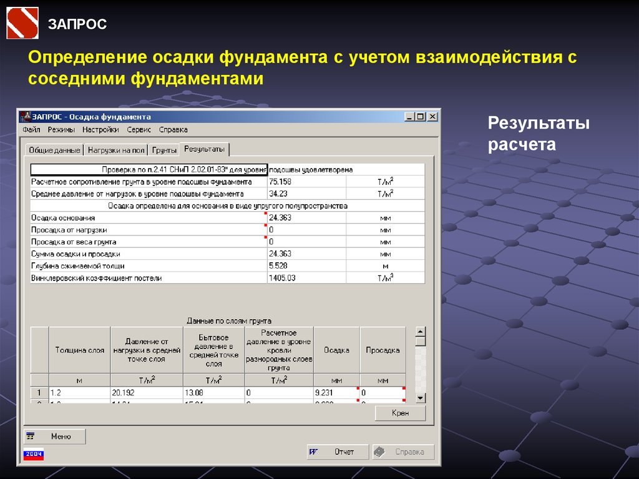The height and width of the screenshot is (479, 639).
Task: Click row 1 settlement cell 9.231
Action: click(336, 392)
